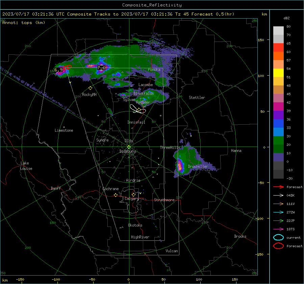Click the 150 tick label on right axis
Viewport: 304px width, 284px height.
click(261, 40)
